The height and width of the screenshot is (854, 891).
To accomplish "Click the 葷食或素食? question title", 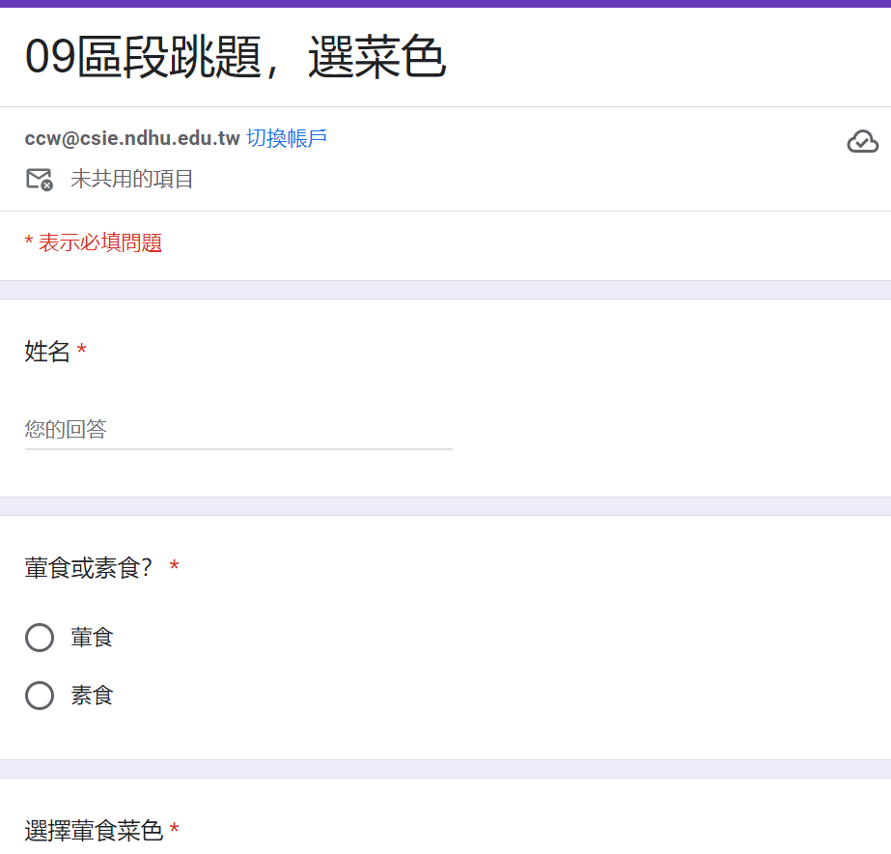I will tap(89, 568).
